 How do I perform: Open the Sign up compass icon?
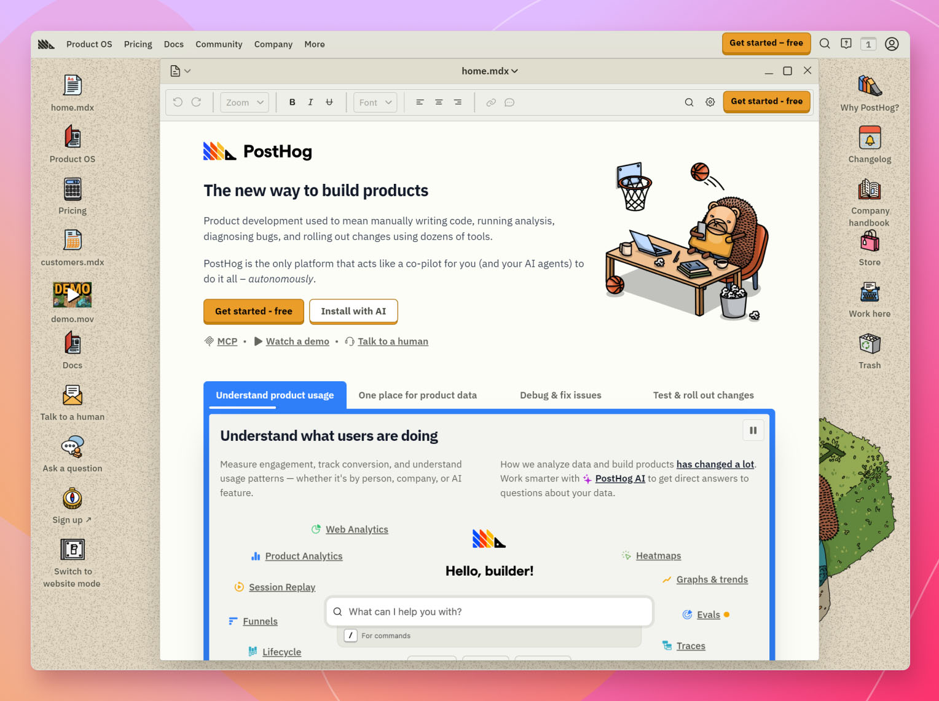tap(73, 499)
